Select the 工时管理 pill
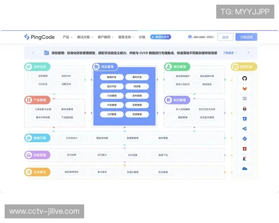Image resolution: width=279 pixels, height=223 pixels. 112,114
